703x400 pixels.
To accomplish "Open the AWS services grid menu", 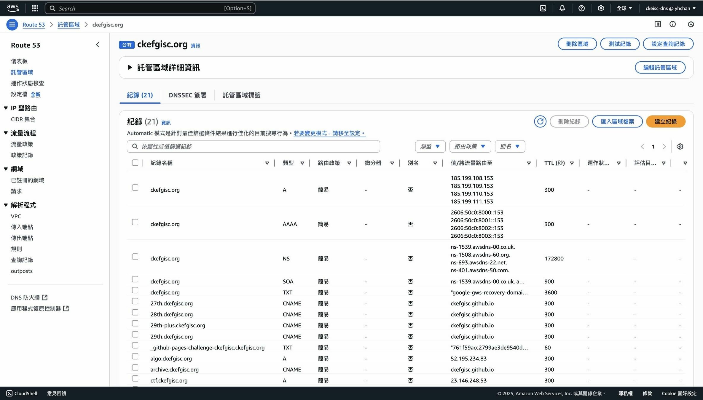I will [x=35, y=8].
